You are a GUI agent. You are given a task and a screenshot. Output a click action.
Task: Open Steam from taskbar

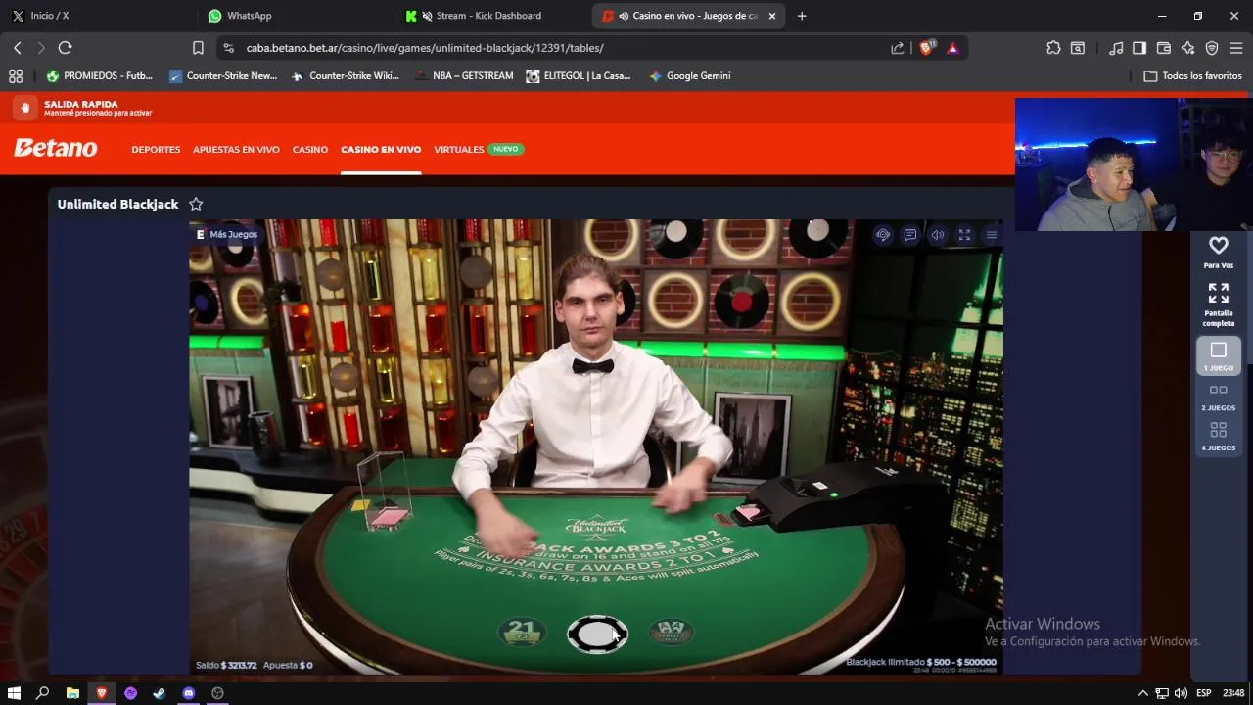tap(160, 693)
